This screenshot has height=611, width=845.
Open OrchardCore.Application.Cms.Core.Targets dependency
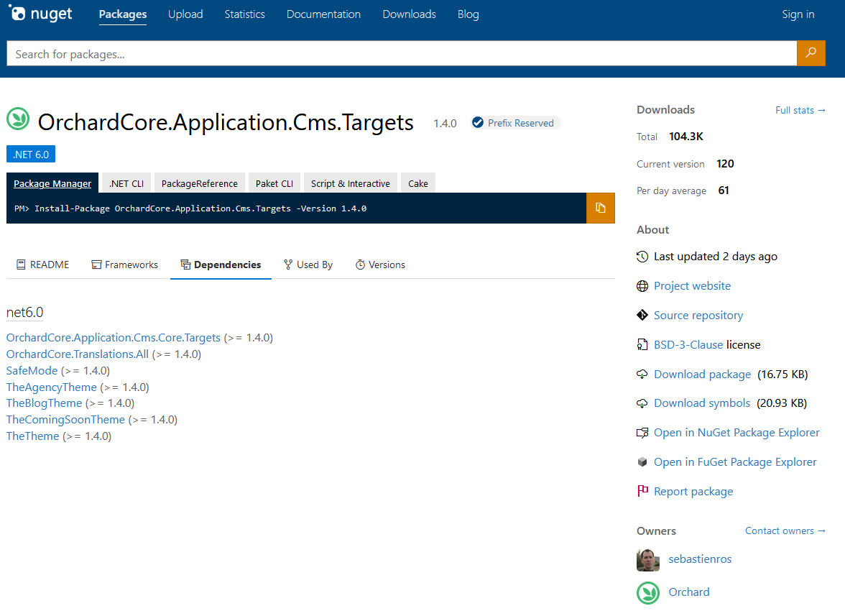(x=114, y=338)
